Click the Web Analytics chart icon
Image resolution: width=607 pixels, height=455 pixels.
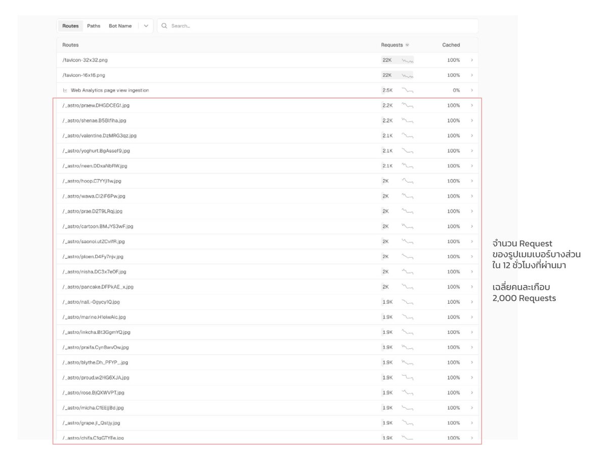point(65,90)
